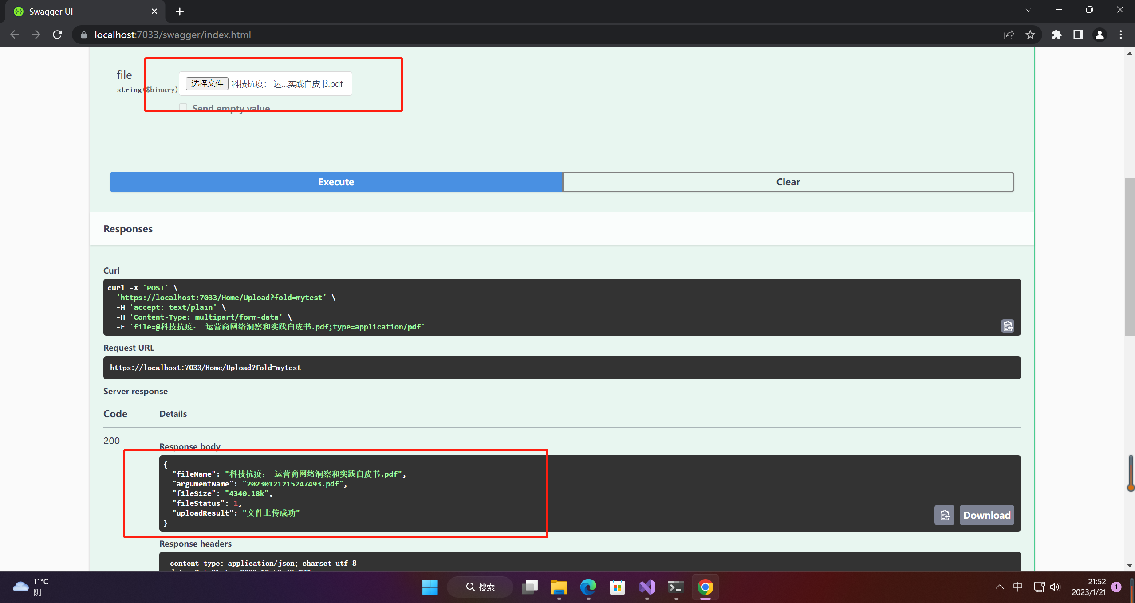This screenshot has height=603, width=1135.
Task: Copy the response body to clipboard
Action: (x=944, y=515)
